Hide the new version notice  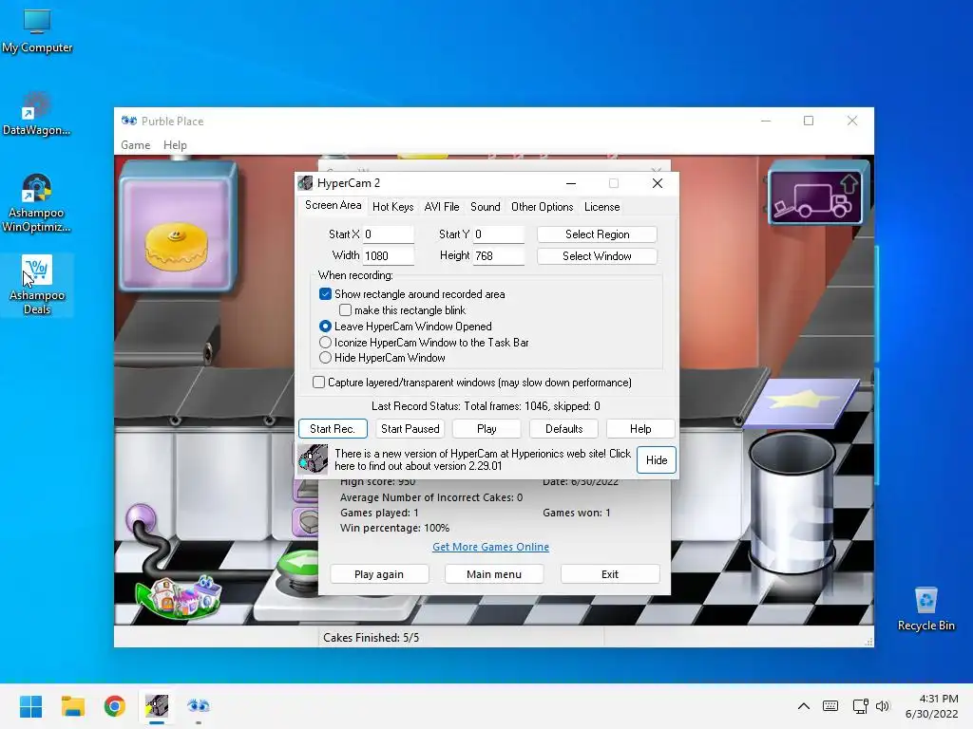pyautogui.click(x=657, y=460)
